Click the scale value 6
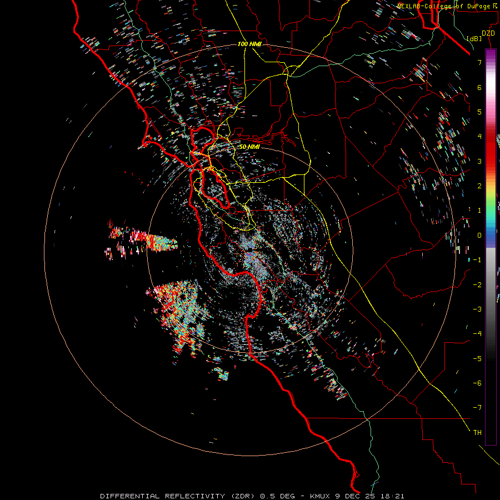Screen dimensions: 500x500 click(x=479, y=87)
